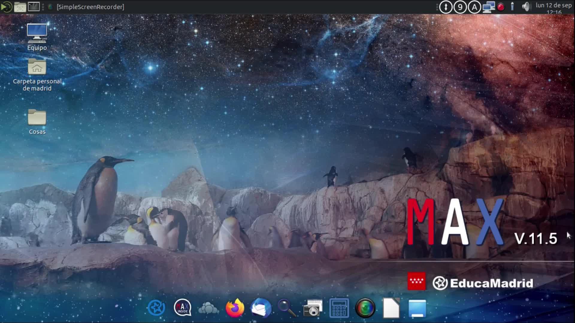Open the network connections tray icon
This screenshot has width=575, height=323.
(488, 7)
